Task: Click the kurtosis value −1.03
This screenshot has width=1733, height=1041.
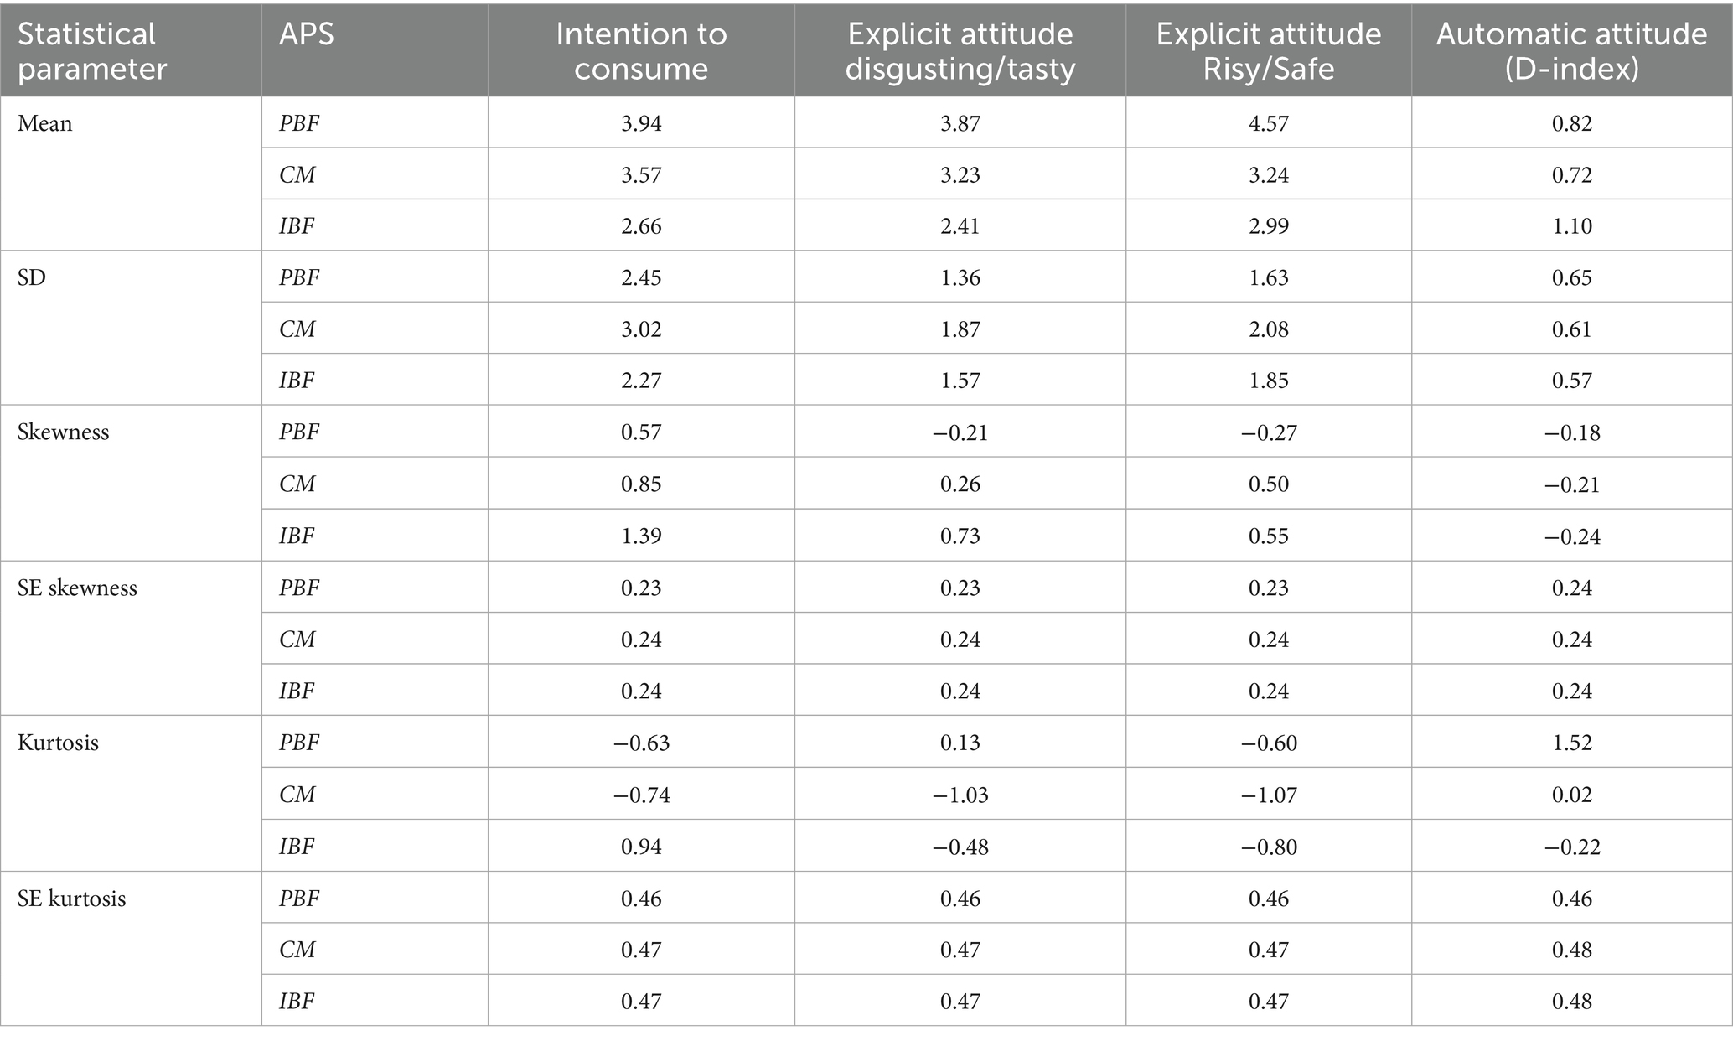Action: coord(960,795)
